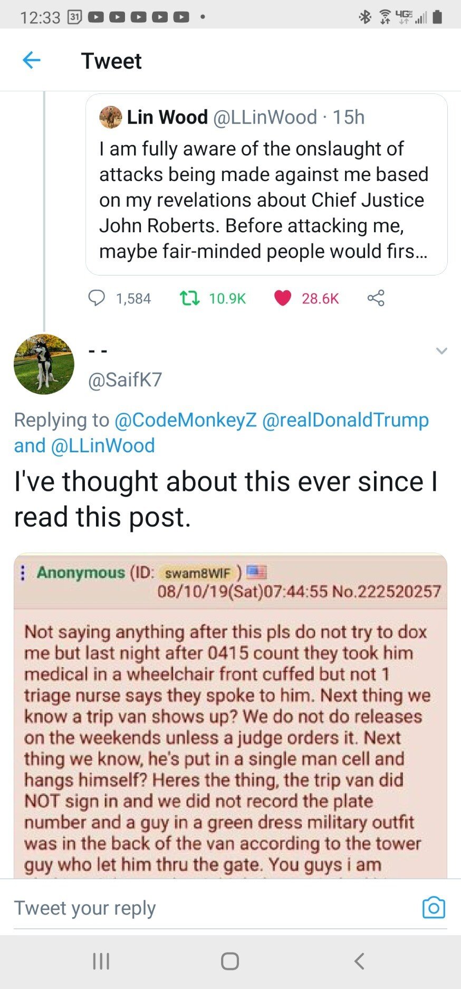Tap the back arrow in Tweet header
The width and height of the screenshot is (461, 989).
click(x=32, y=61)
